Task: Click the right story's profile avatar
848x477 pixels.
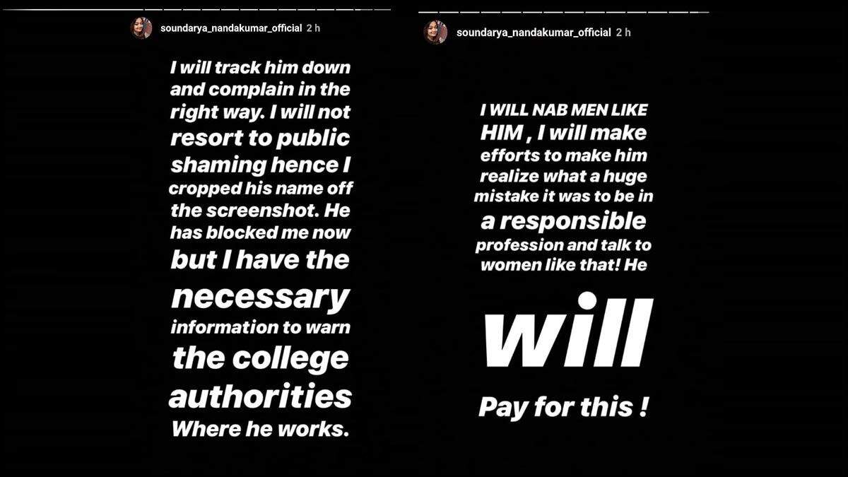Action: click(x=435, y=33)
